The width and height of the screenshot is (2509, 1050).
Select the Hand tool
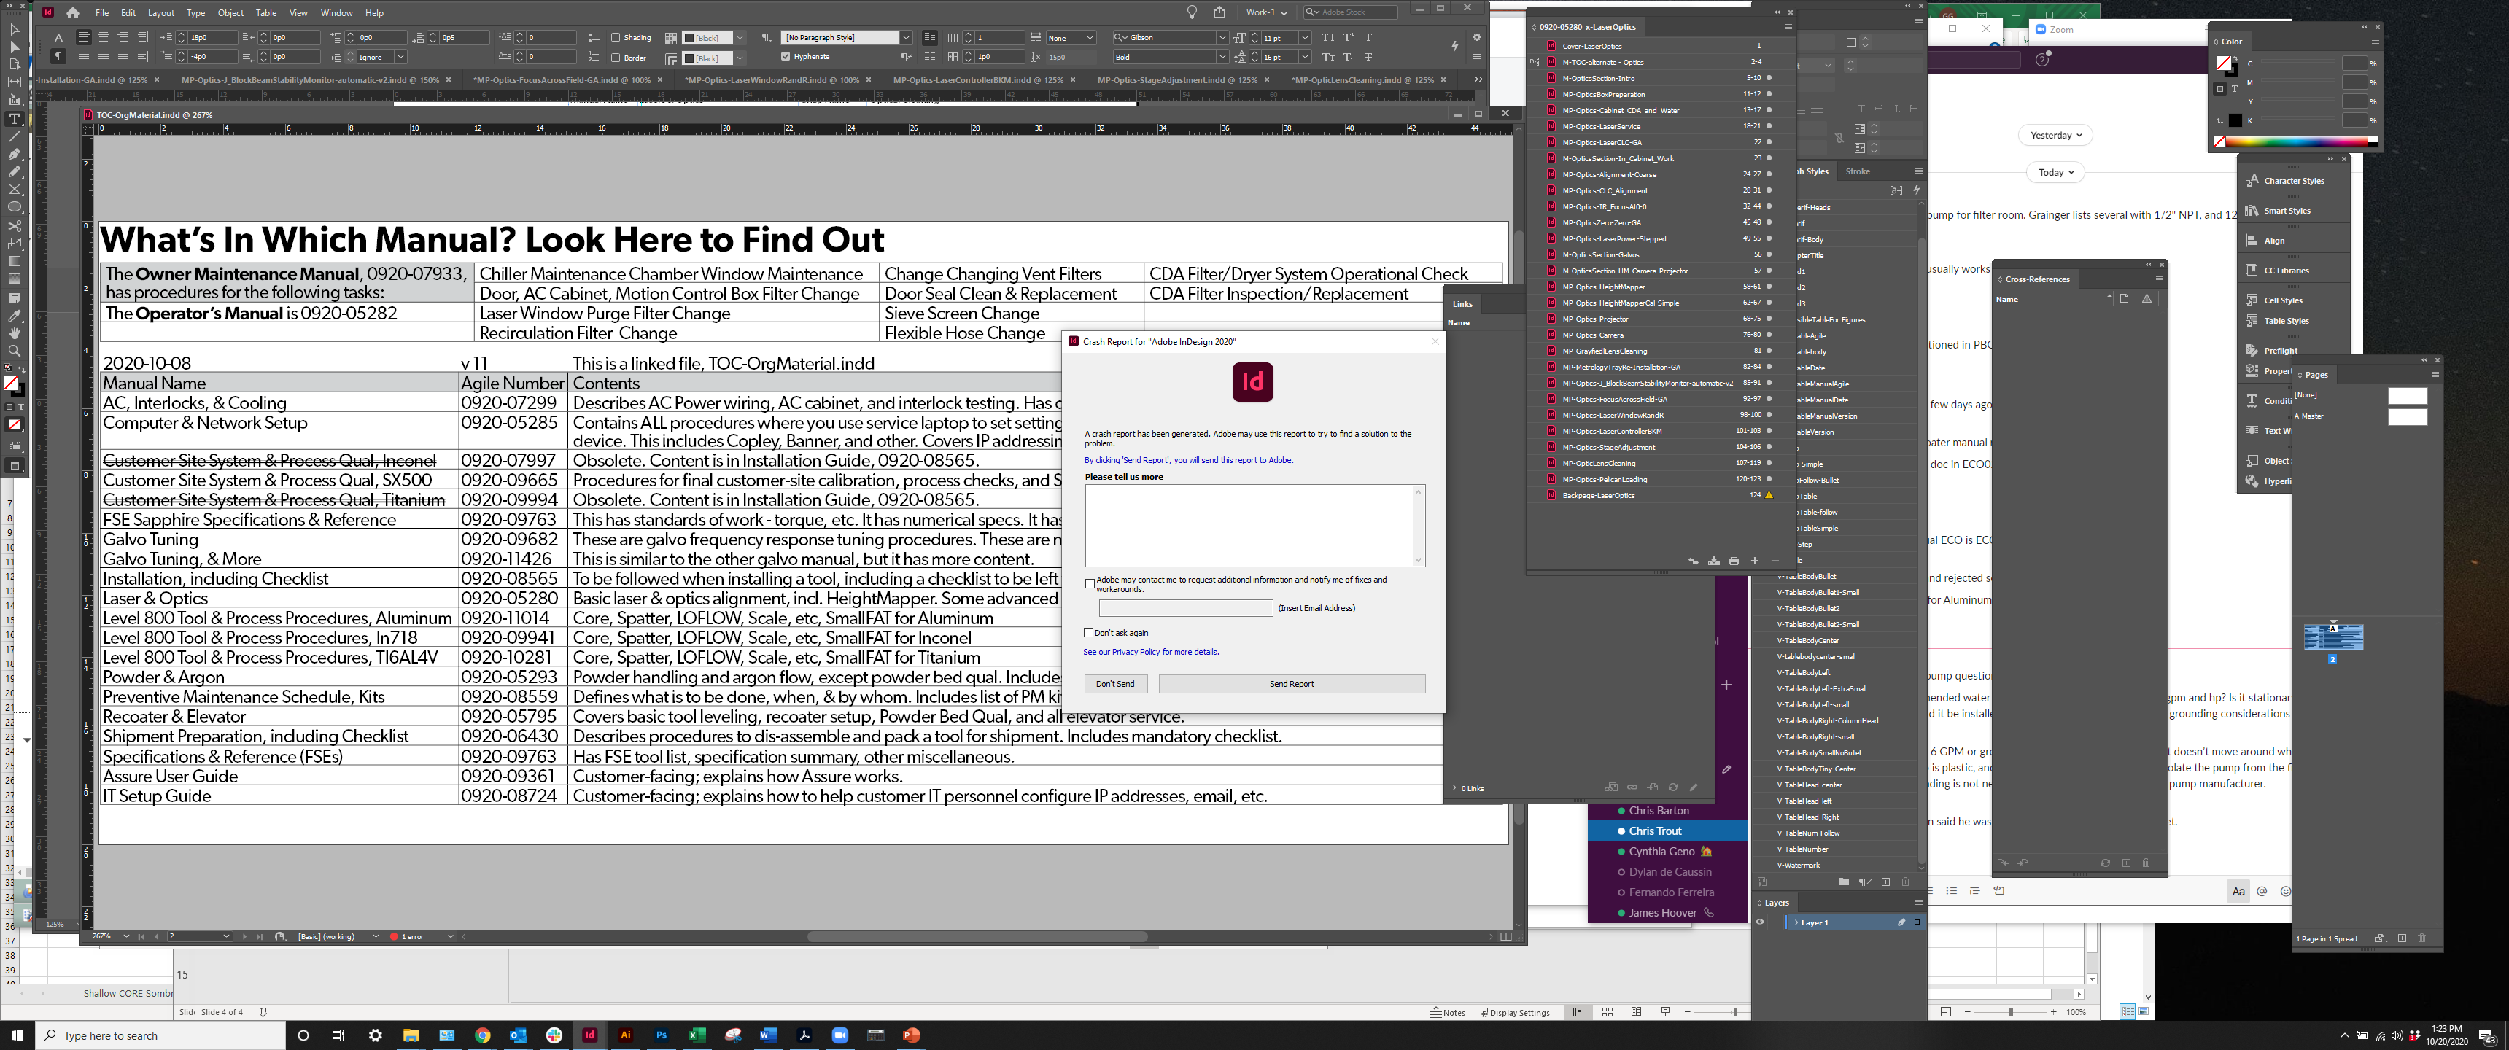[14, 333]
